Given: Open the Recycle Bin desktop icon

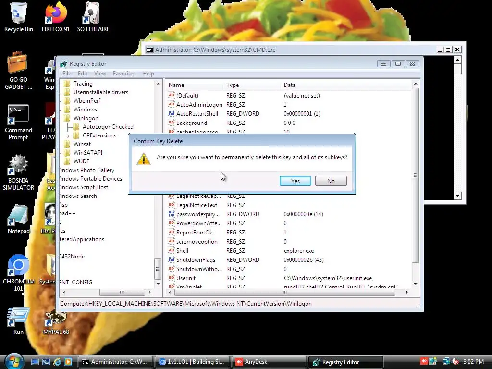Looking at the screenshot, I should 19,17.
